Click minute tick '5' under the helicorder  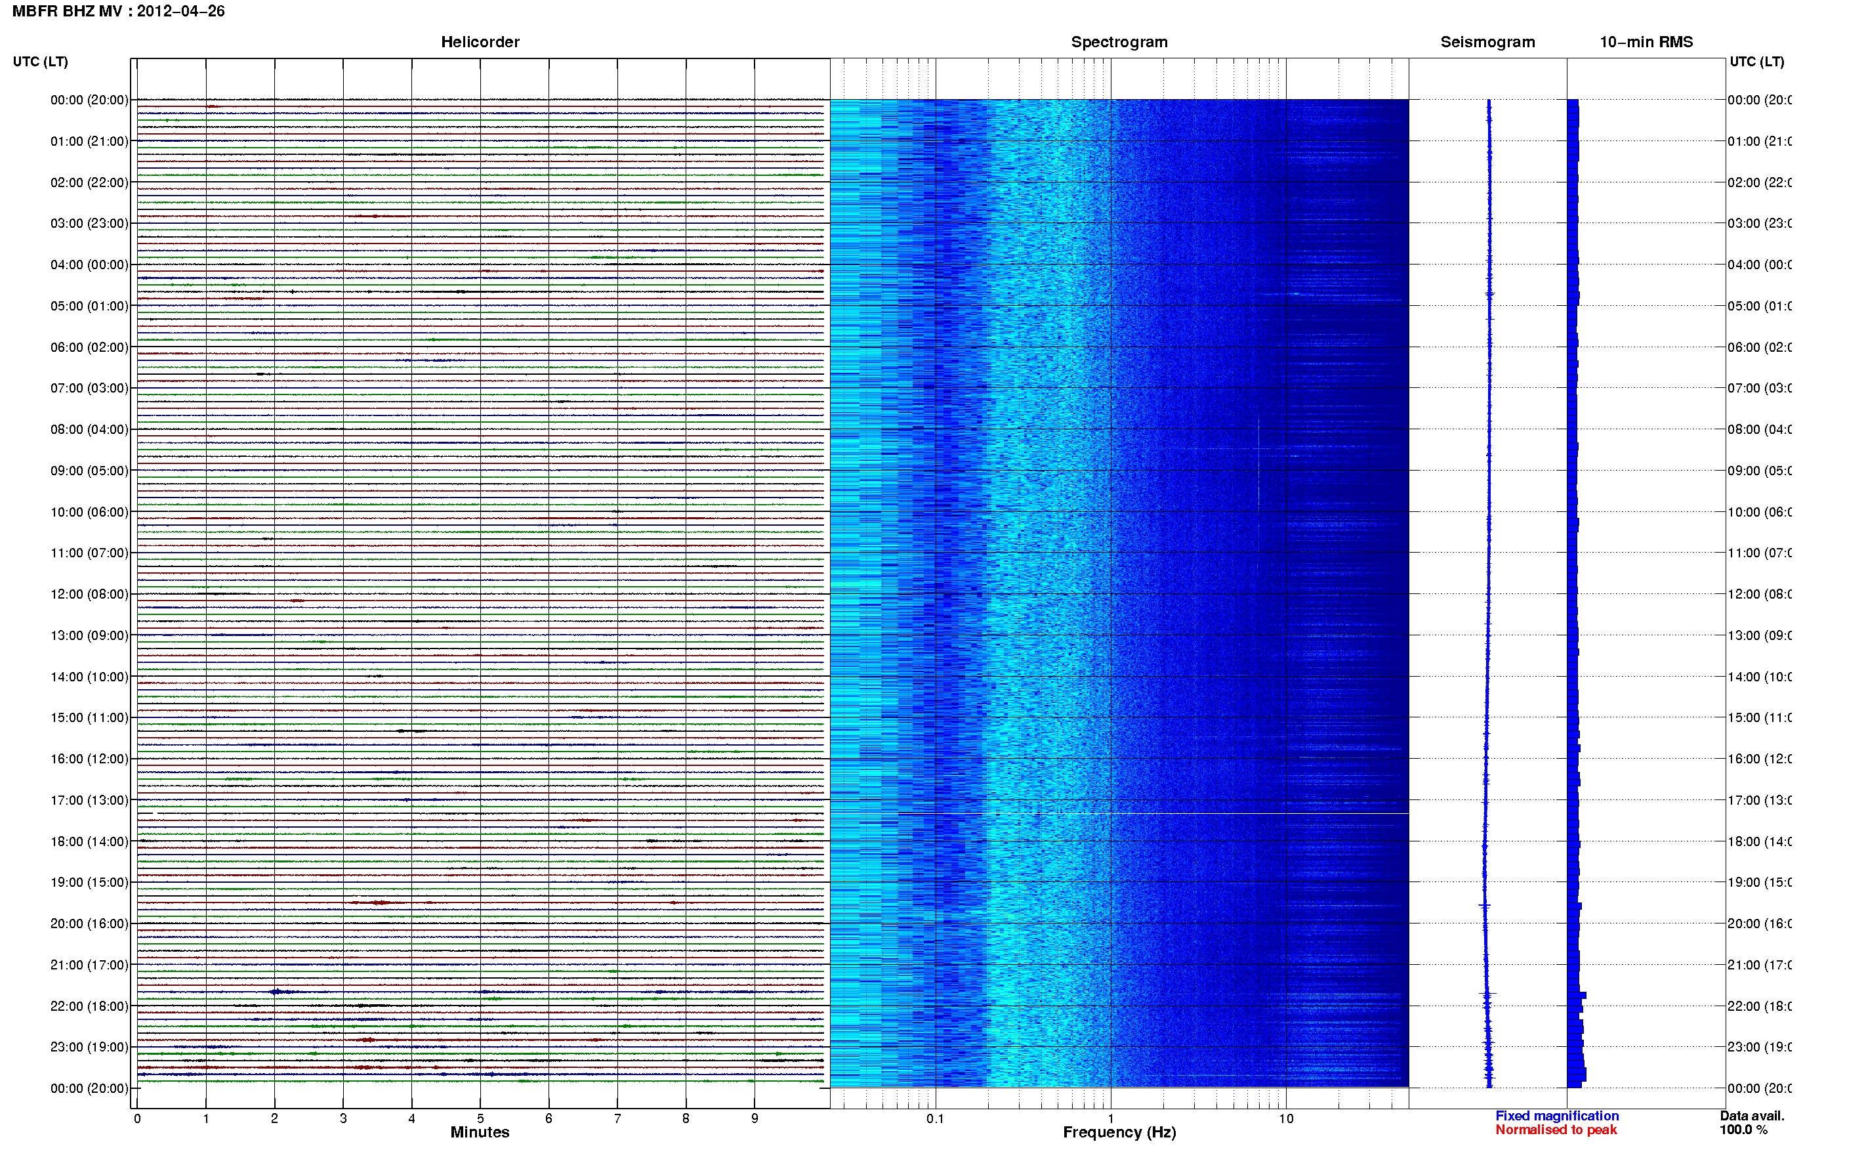tap(480, 1118)
